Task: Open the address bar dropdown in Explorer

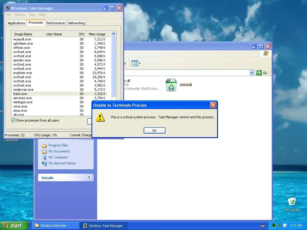Action: coord(252,73)
